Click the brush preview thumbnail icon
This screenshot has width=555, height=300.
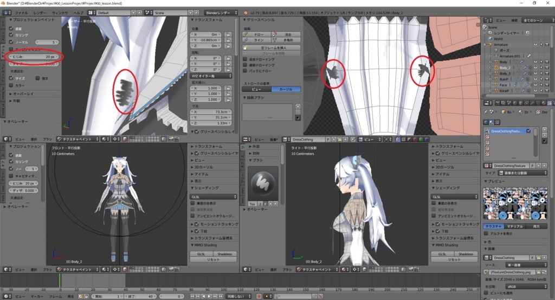[x=263, y=183]
